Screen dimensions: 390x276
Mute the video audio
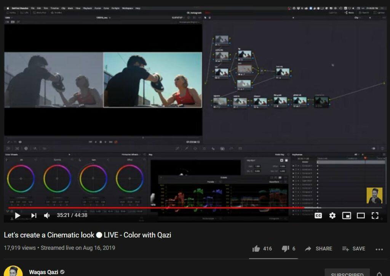[x=46, y=215]
